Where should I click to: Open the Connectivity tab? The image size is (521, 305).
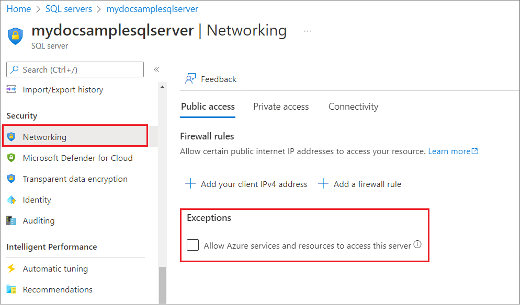coord(353,106)
